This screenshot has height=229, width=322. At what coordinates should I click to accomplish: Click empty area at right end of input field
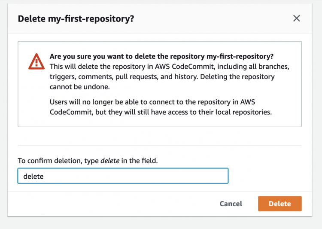(x=205, y=176)
